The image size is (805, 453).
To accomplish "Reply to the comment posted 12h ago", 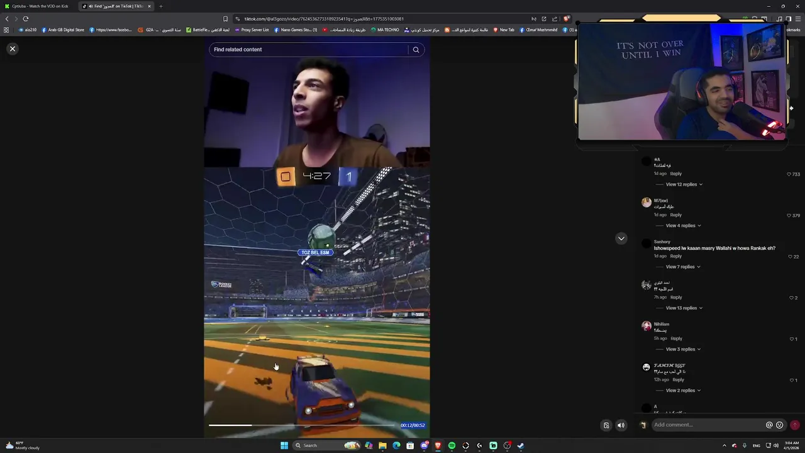I will 678,380.
